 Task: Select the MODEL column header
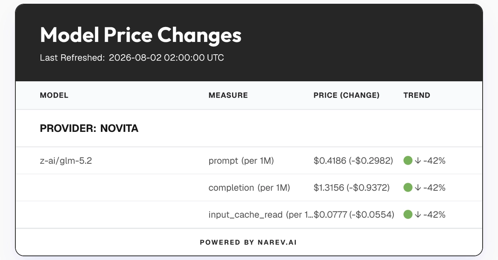[54, 95]
